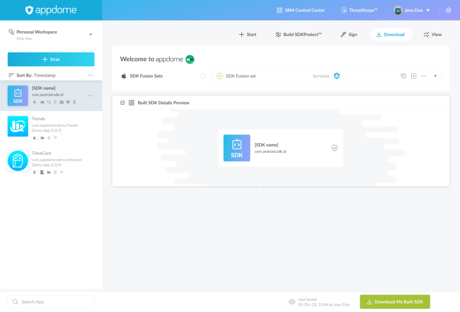Switch to the Build SDKProtect tab

point(299,35)
